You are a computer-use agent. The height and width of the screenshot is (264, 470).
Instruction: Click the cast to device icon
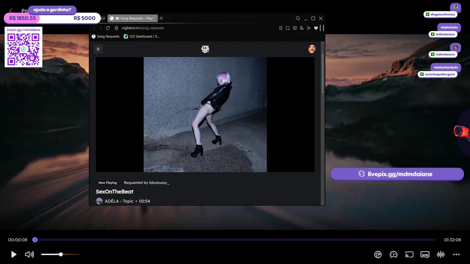point(409,254)
